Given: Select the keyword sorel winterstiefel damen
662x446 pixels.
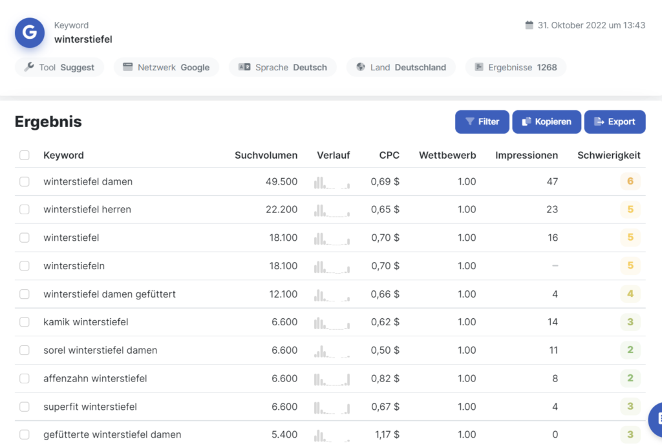Looking at the screenshot, I should click(x=25, y=350).
